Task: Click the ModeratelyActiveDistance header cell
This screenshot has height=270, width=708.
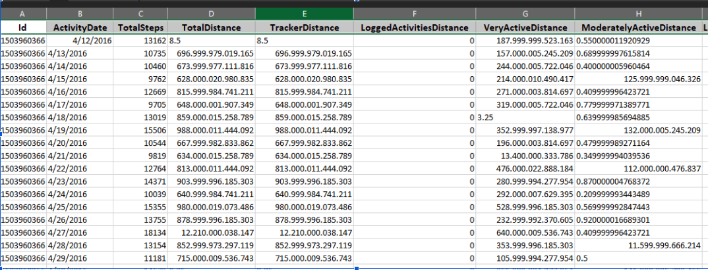Action: click(x=637, y=28)
